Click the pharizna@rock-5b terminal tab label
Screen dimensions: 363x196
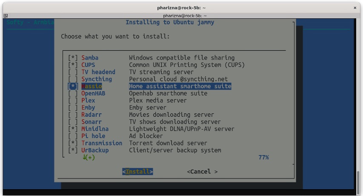185,16
